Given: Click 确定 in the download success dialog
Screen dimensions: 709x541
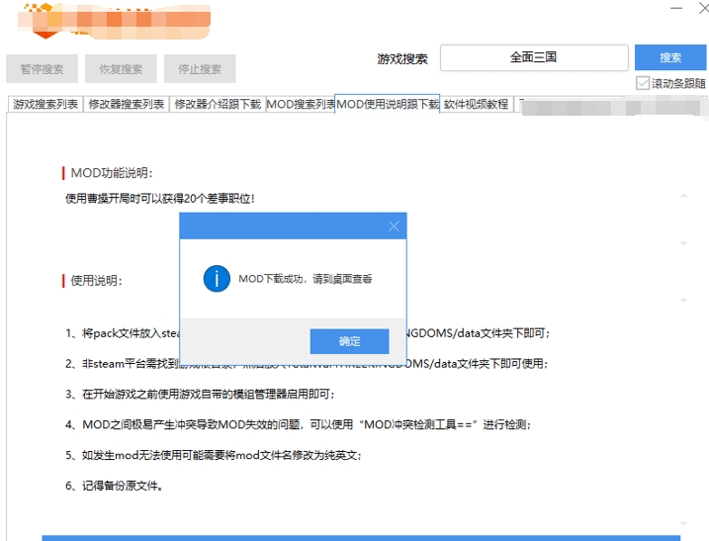Looking at the screenshot, I should (349, 341).
